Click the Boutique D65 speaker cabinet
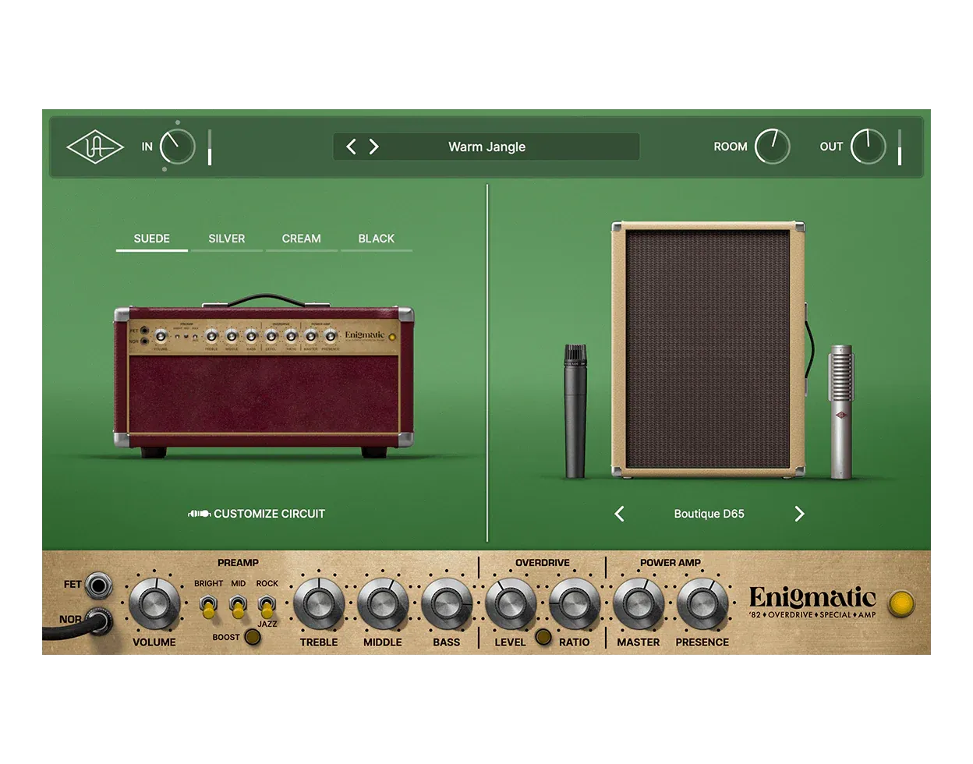Viewport: 973px width, 764px height. (x=708, y=348)
